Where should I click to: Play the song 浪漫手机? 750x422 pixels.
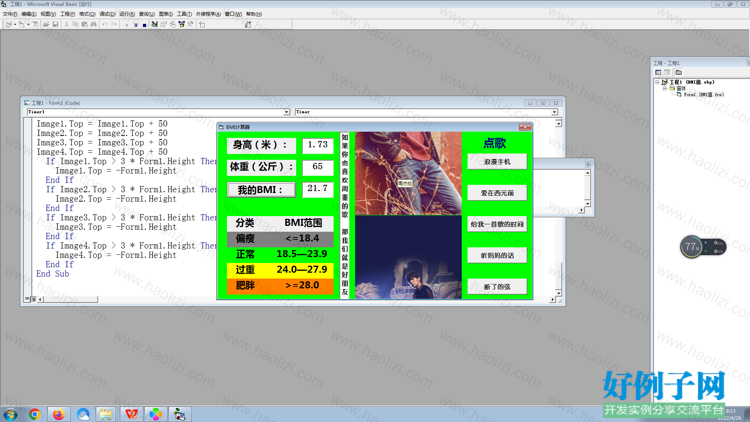[497, 162]
